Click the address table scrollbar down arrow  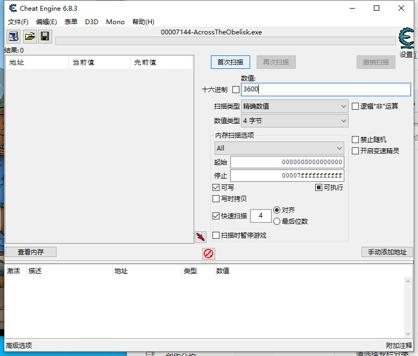click(408, 333)
